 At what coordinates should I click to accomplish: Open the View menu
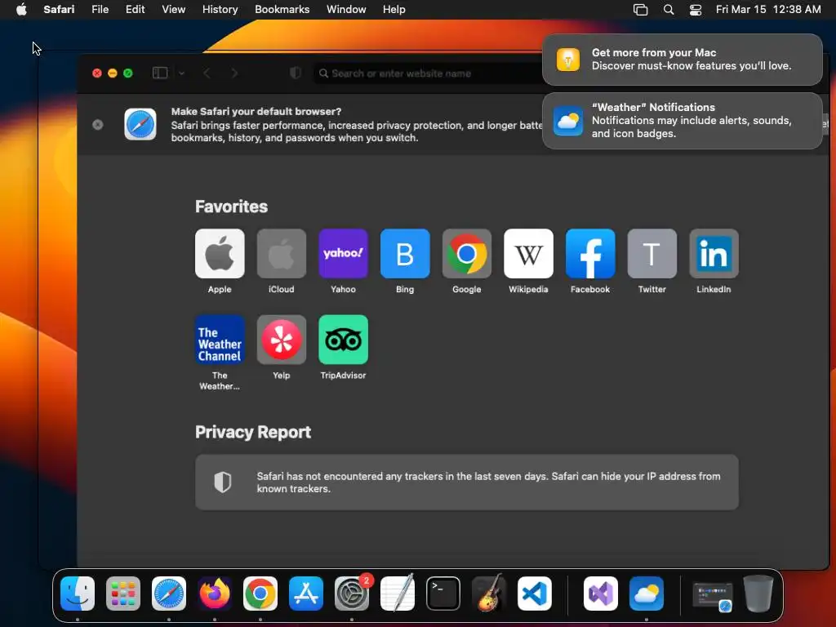point(174,10)
